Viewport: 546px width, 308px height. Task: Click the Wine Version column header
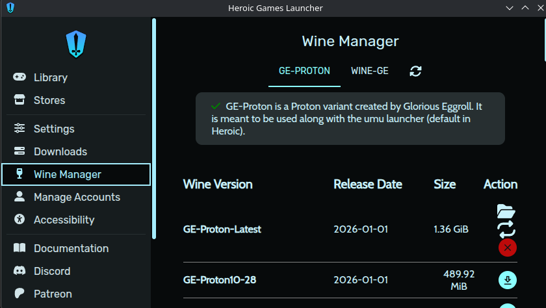[x=218, y=185]
